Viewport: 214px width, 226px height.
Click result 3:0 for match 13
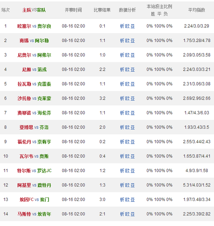point(102,199)
